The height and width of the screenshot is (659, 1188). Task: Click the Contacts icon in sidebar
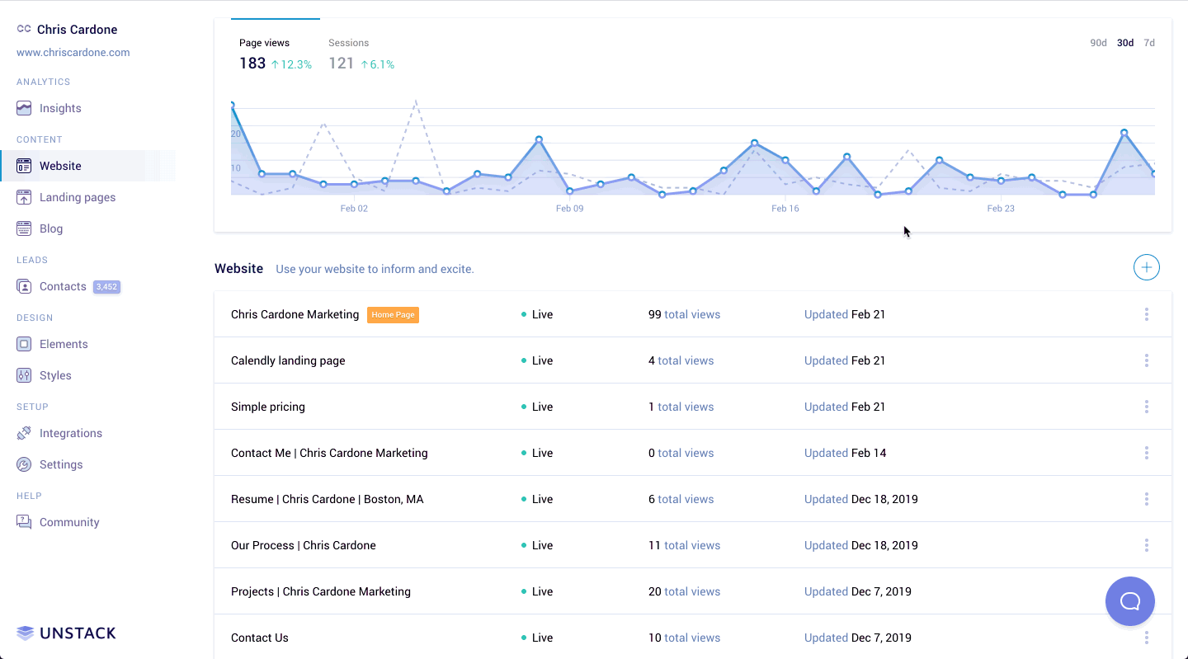pyautogui.click(x=24, y=286)
